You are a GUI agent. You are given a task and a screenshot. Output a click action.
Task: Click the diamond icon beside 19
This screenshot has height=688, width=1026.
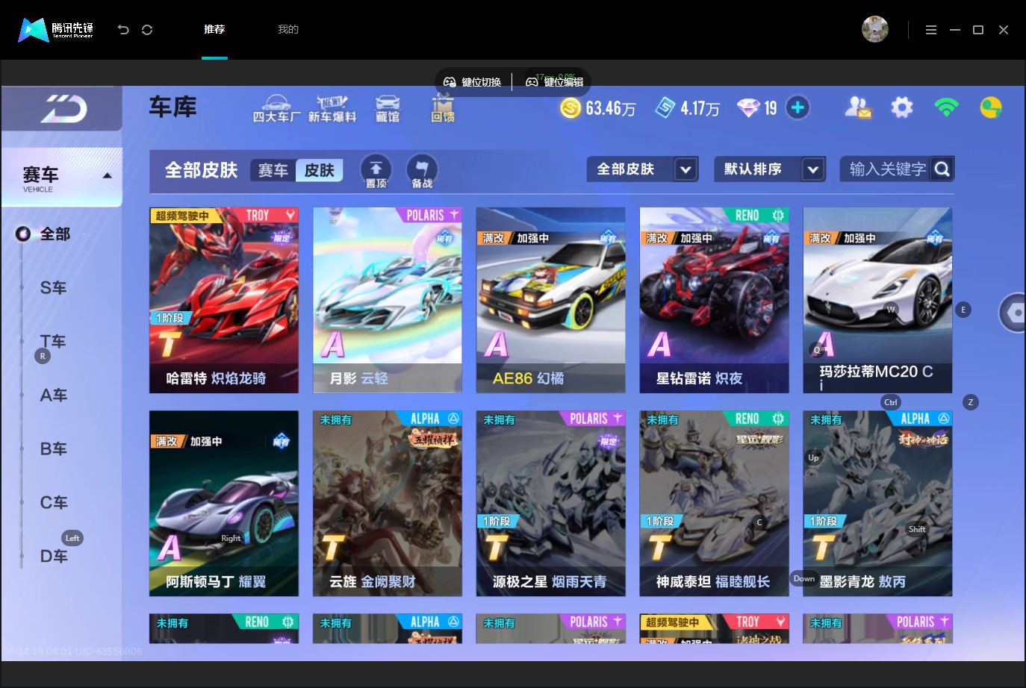748,108
